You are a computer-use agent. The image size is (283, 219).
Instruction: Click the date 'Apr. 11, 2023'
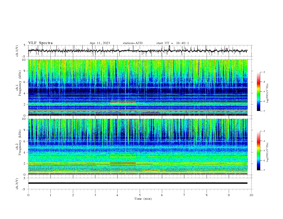[100, 43]
